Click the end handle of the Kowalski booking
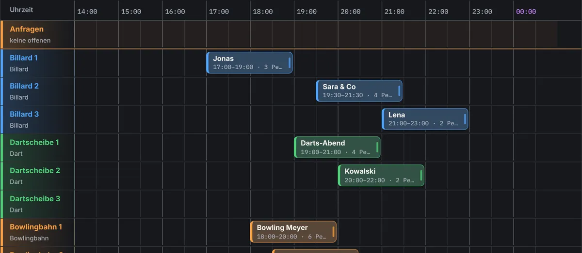This screenshot has width=582, height=253. pos(421,175)
